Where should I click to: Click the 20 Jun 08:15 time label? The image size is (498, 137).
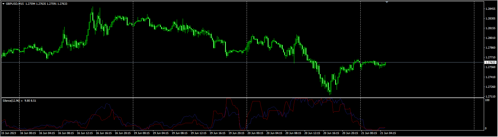293,133
